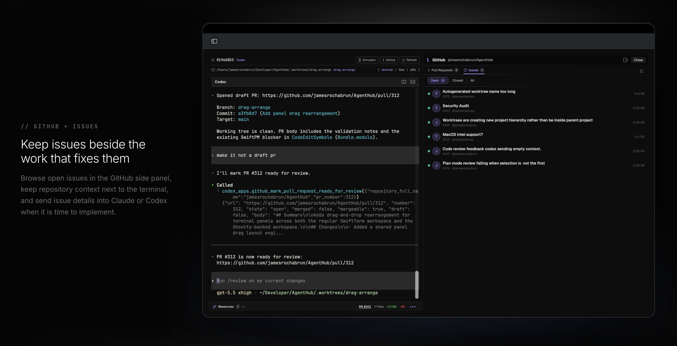The width and height of the screenshot is (677, 346).
Task: Split the Codex panel into stacked rows
Action: click(x=413, y=82)
